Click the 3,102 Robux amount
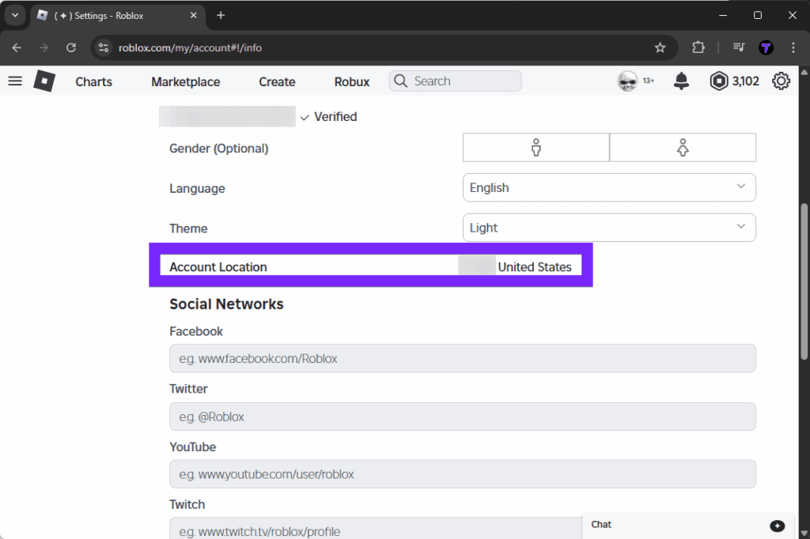This screenshot has width=810, height=539. 745,81
